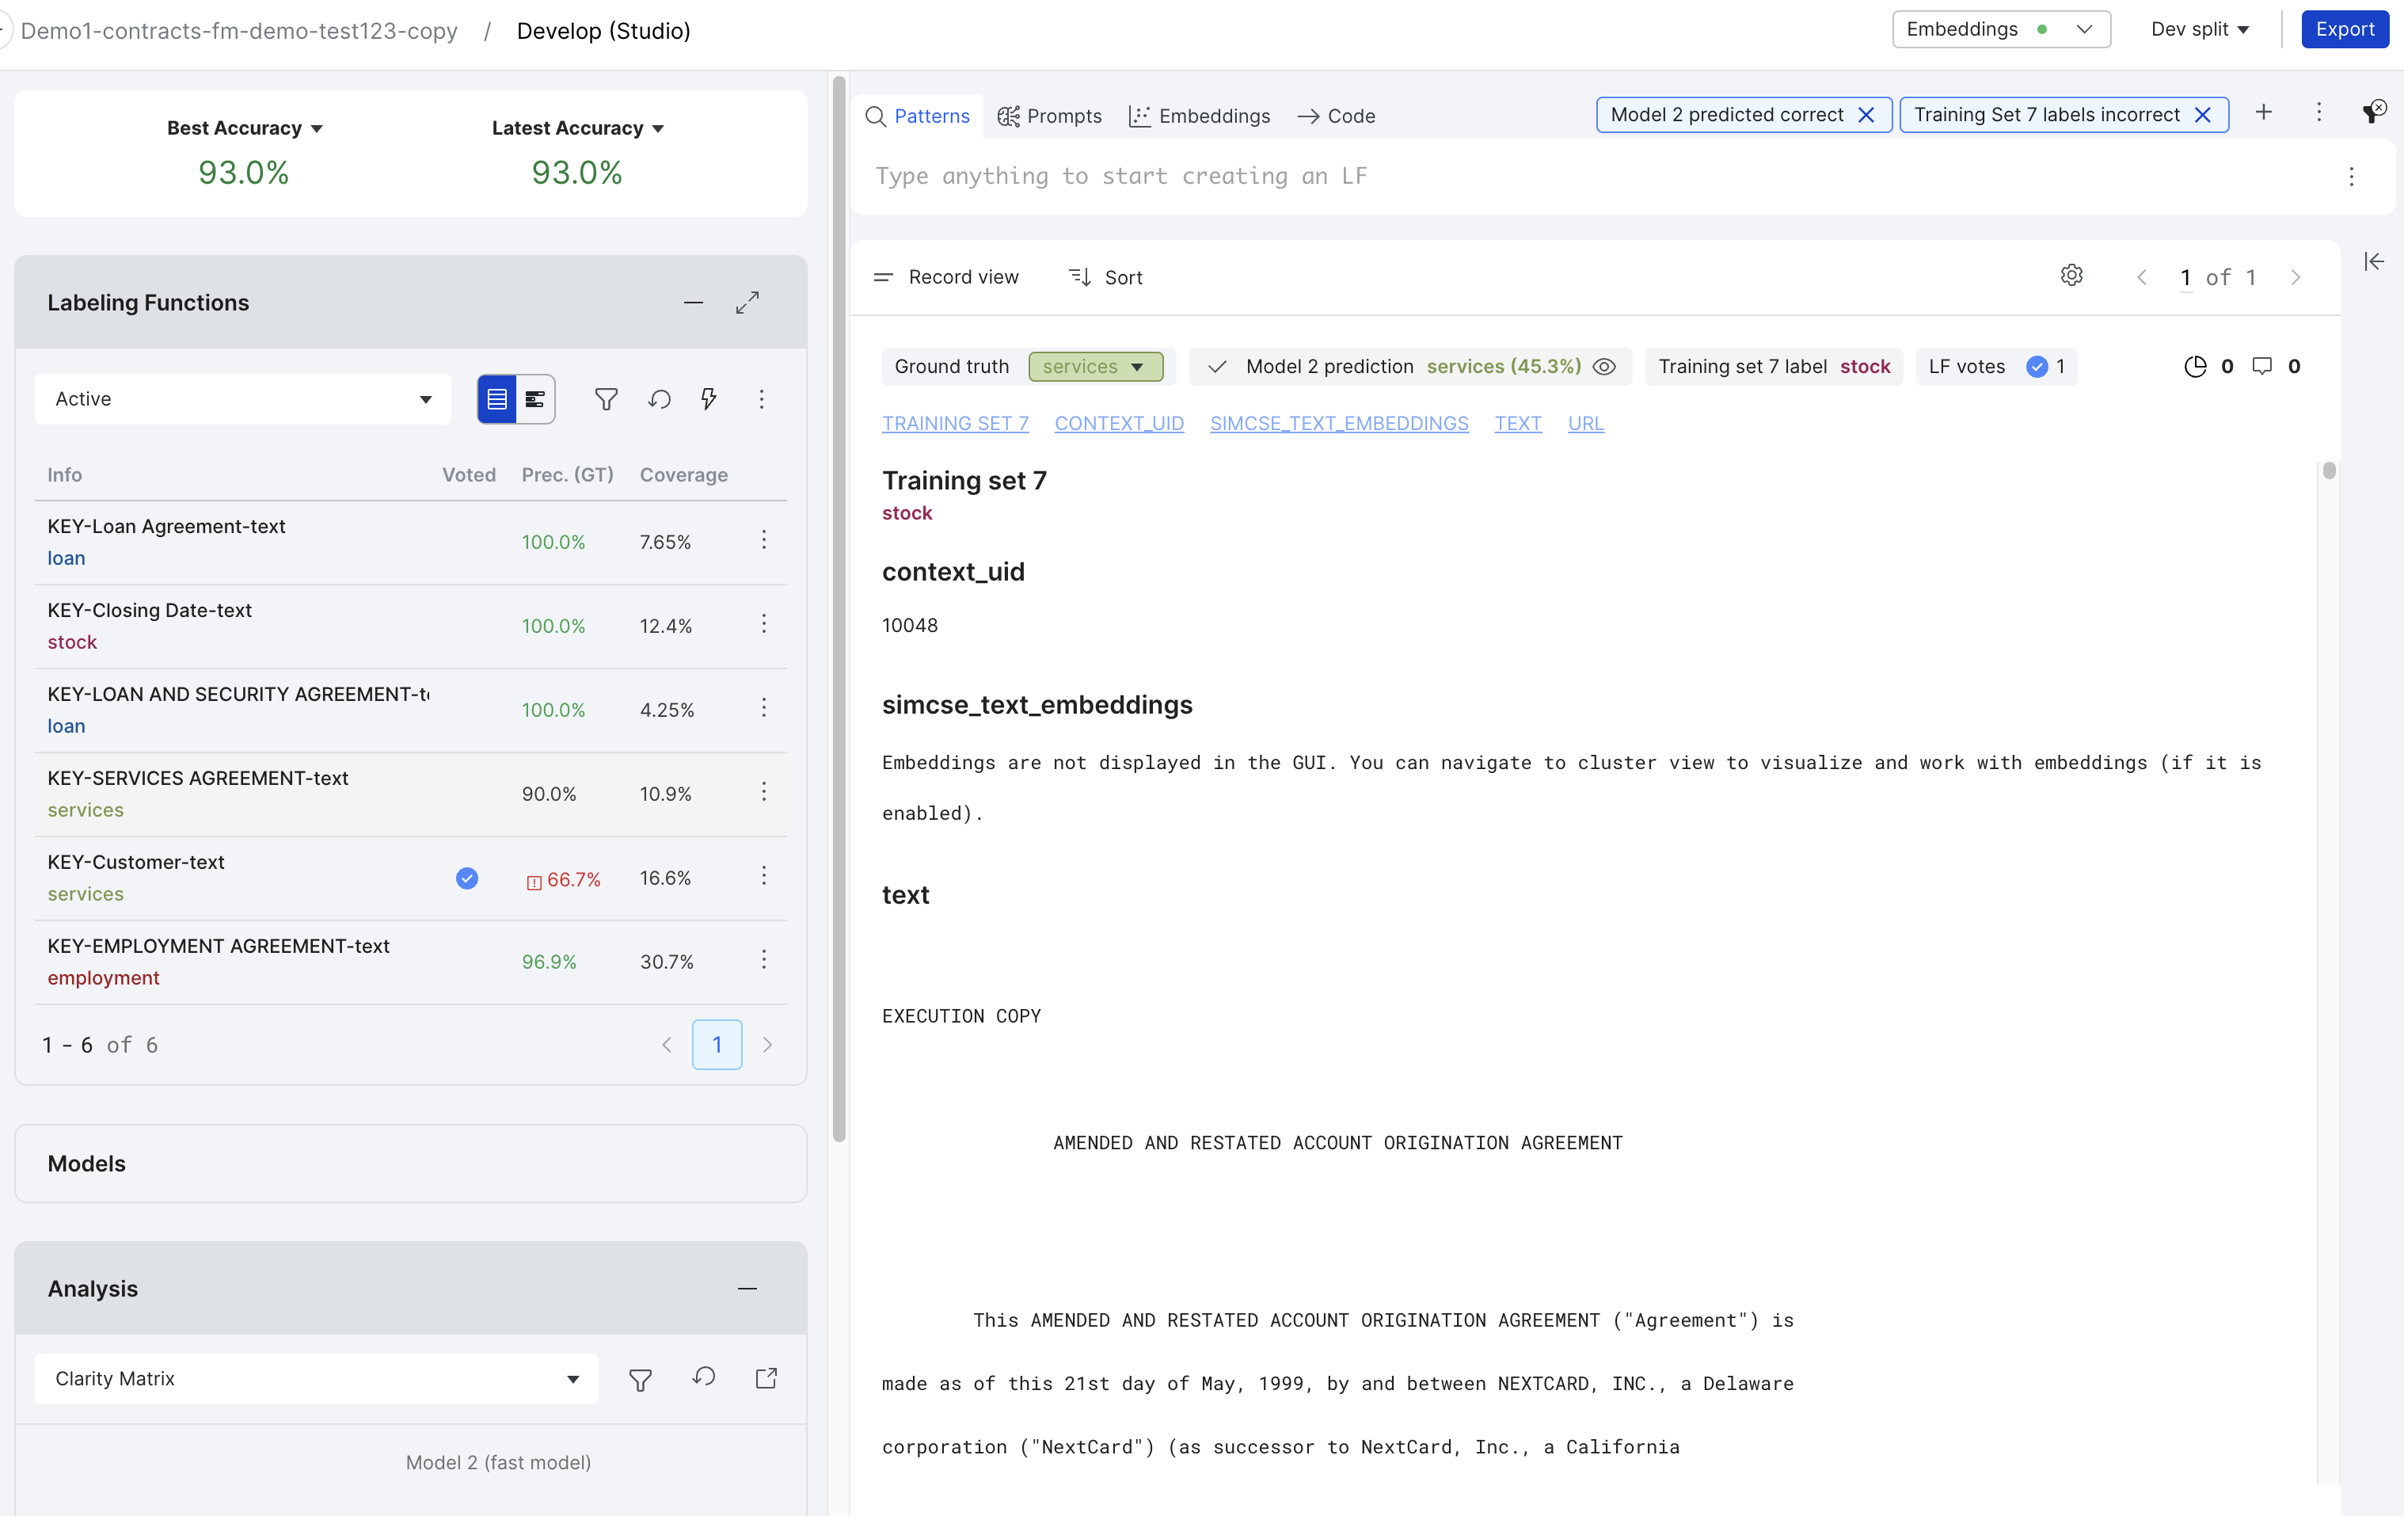Switch to compact bar view for labeling functions
This screenshot has height=1516, width=2404.
[535, 399]
